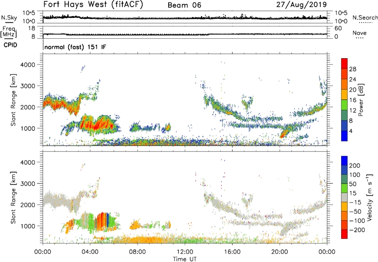Click the 'Time UT' axis title

[x=185, y=259]
